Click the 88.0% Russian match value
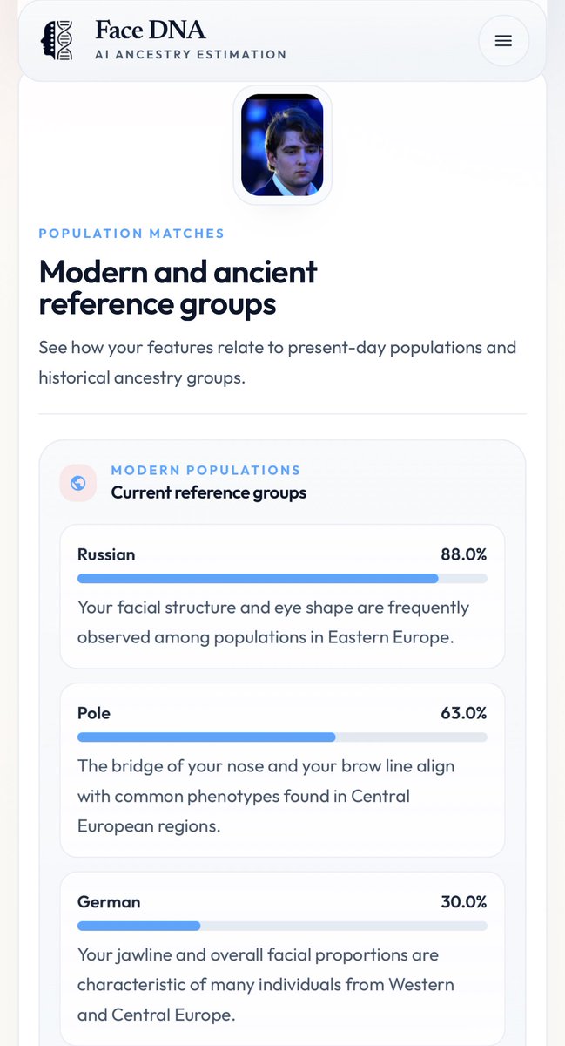 [464, 554]
